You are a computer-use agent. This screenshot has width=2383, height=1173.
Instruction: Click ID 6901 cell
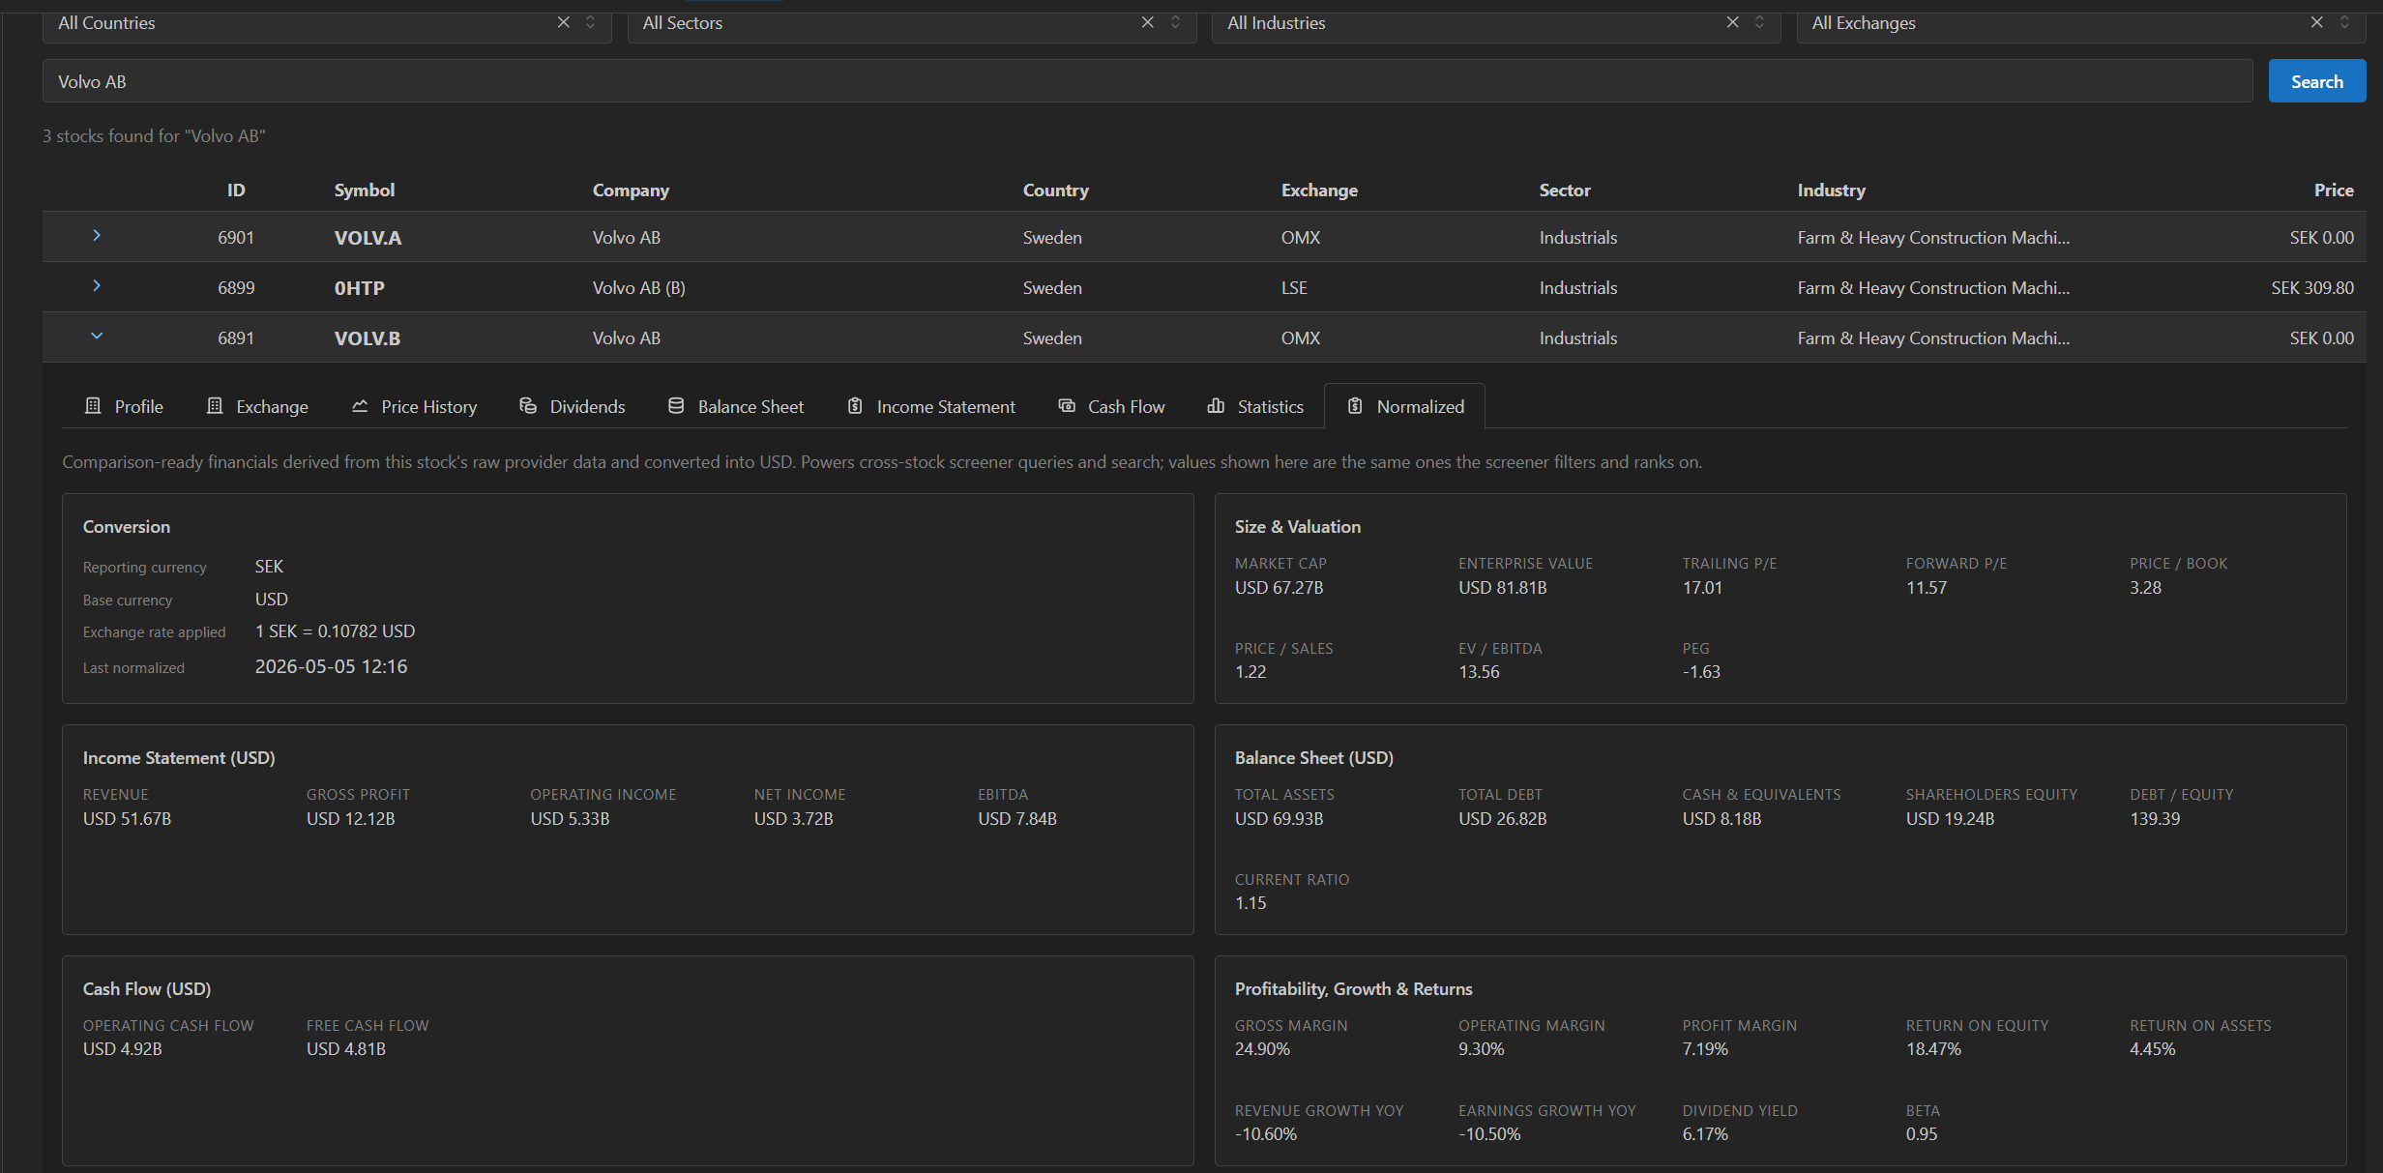click(x=236, y=238)
